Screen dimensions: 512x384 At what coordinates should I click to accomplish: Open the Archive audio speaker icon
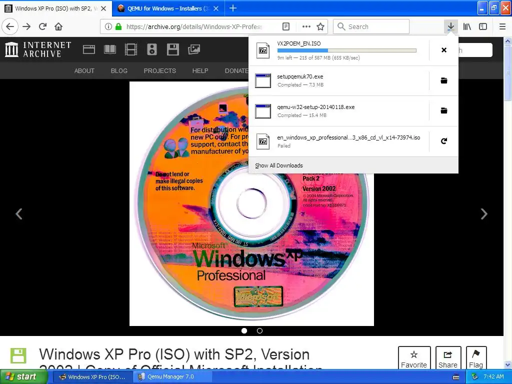[152, 49]
